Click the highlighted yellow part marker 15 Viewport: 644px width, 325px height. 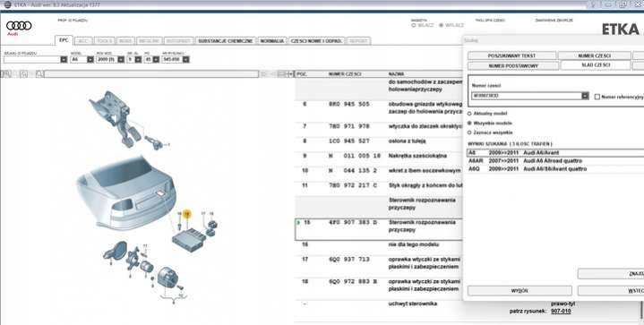coord(187,213)
